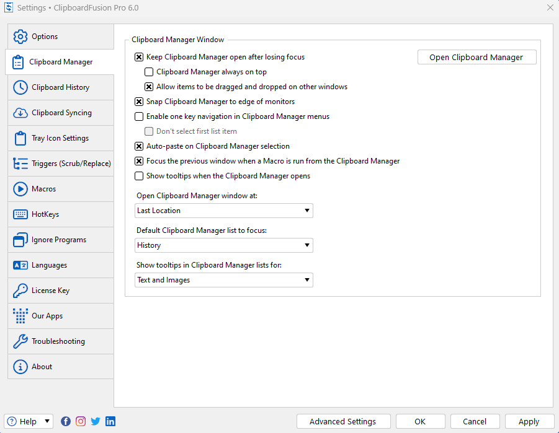Click the Triggers (Scrub/Replace) list icon
Screen dimensions: 559x433
[20, 164]
